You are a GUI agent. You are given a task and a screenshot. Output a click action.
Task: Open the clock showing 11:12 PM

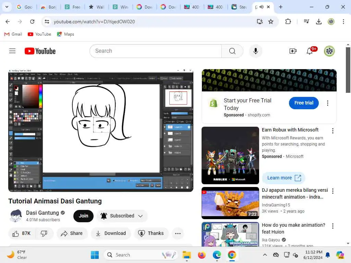[313, 255]
